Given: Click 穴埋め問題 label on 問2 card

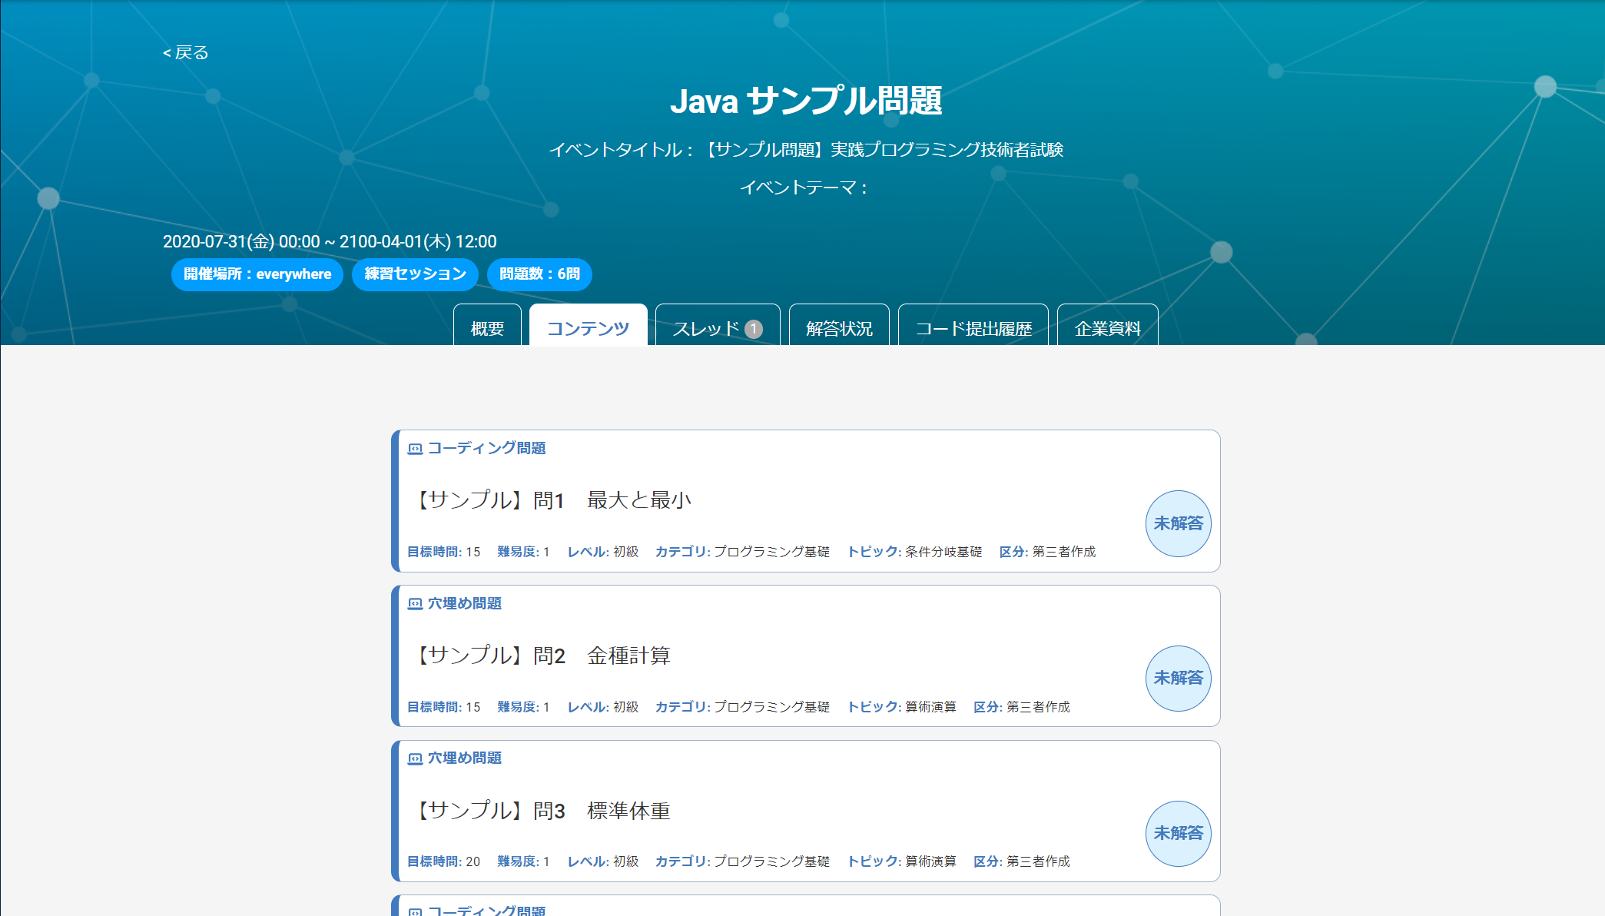Looking at the screenshot, I should pos(464,603).
